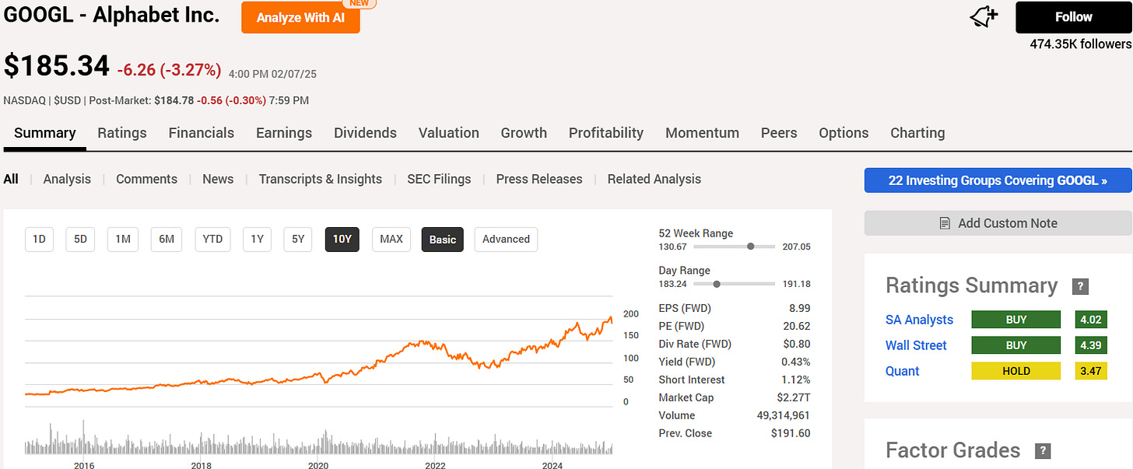Image resolution: width=1133 pixels, height=469 pixels.
Task: Set chart range to YTD
Action: coord(212,239)
